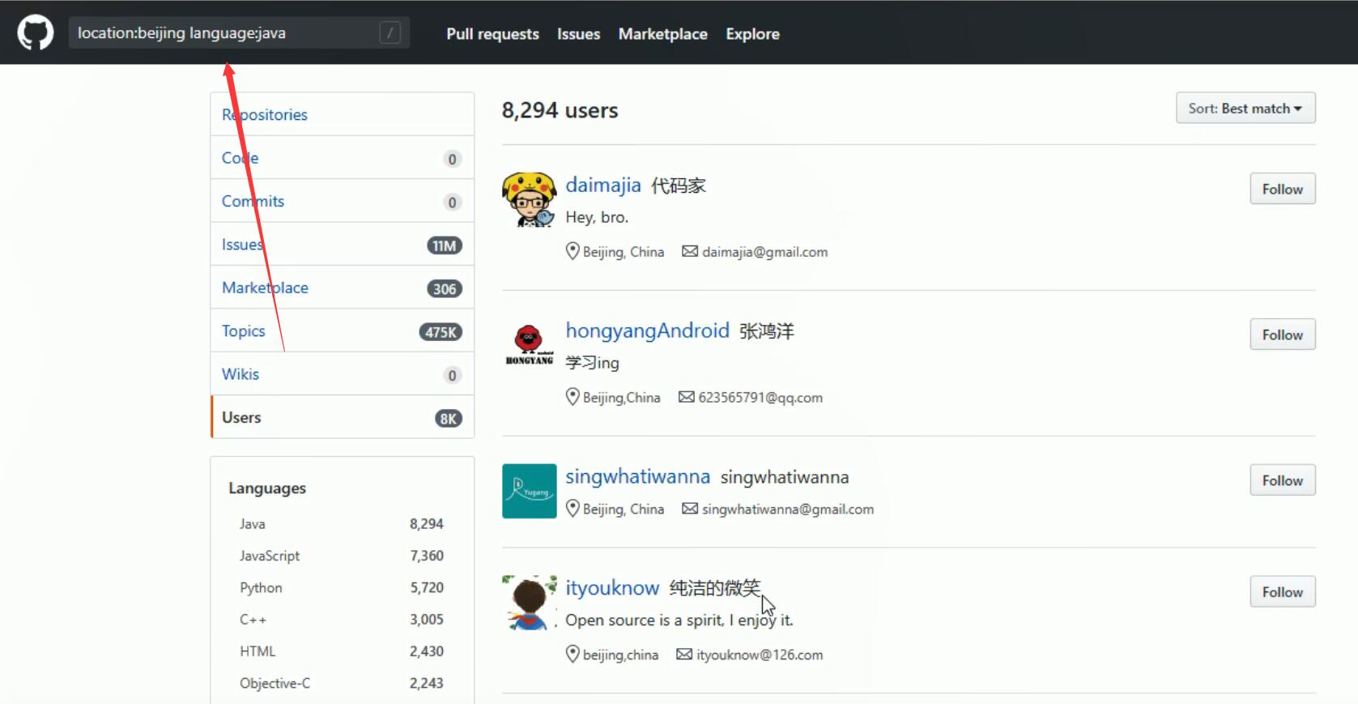1358x704 pixels.
Task: Click the location pin next to Beijing,China for hongyangAndroid
Action: 573,397
